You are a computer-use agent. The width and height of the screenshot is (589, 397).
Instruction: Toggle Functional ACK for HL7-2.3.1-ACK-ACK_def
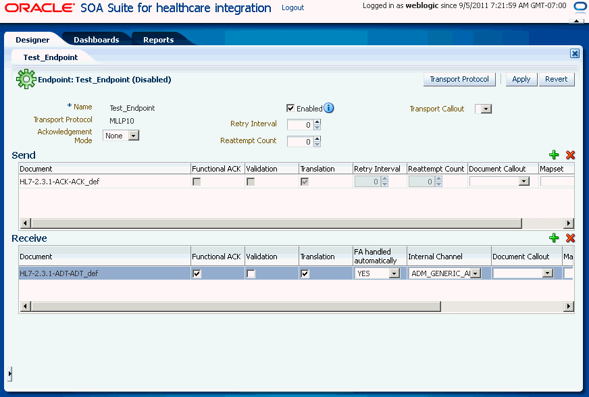pyautogui.click(x=197, y=182)
